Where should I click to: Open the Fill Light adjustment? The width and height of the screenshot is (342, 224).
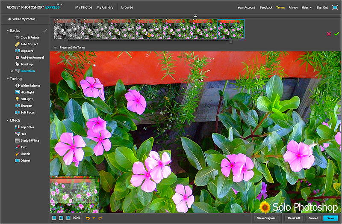pyautogui.click(x=24, y=99)
